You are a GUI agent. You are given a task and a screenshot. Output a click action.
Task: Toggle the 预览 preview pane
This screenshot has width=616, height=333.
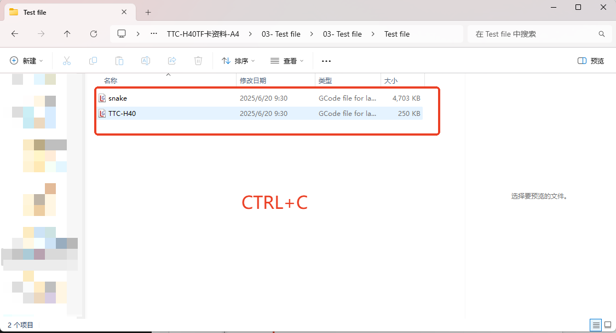(x=591, y=61)
